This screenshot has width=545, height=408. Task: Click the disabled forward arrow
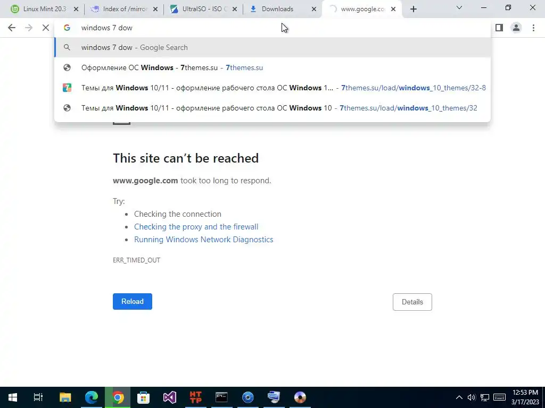[29, 28]
